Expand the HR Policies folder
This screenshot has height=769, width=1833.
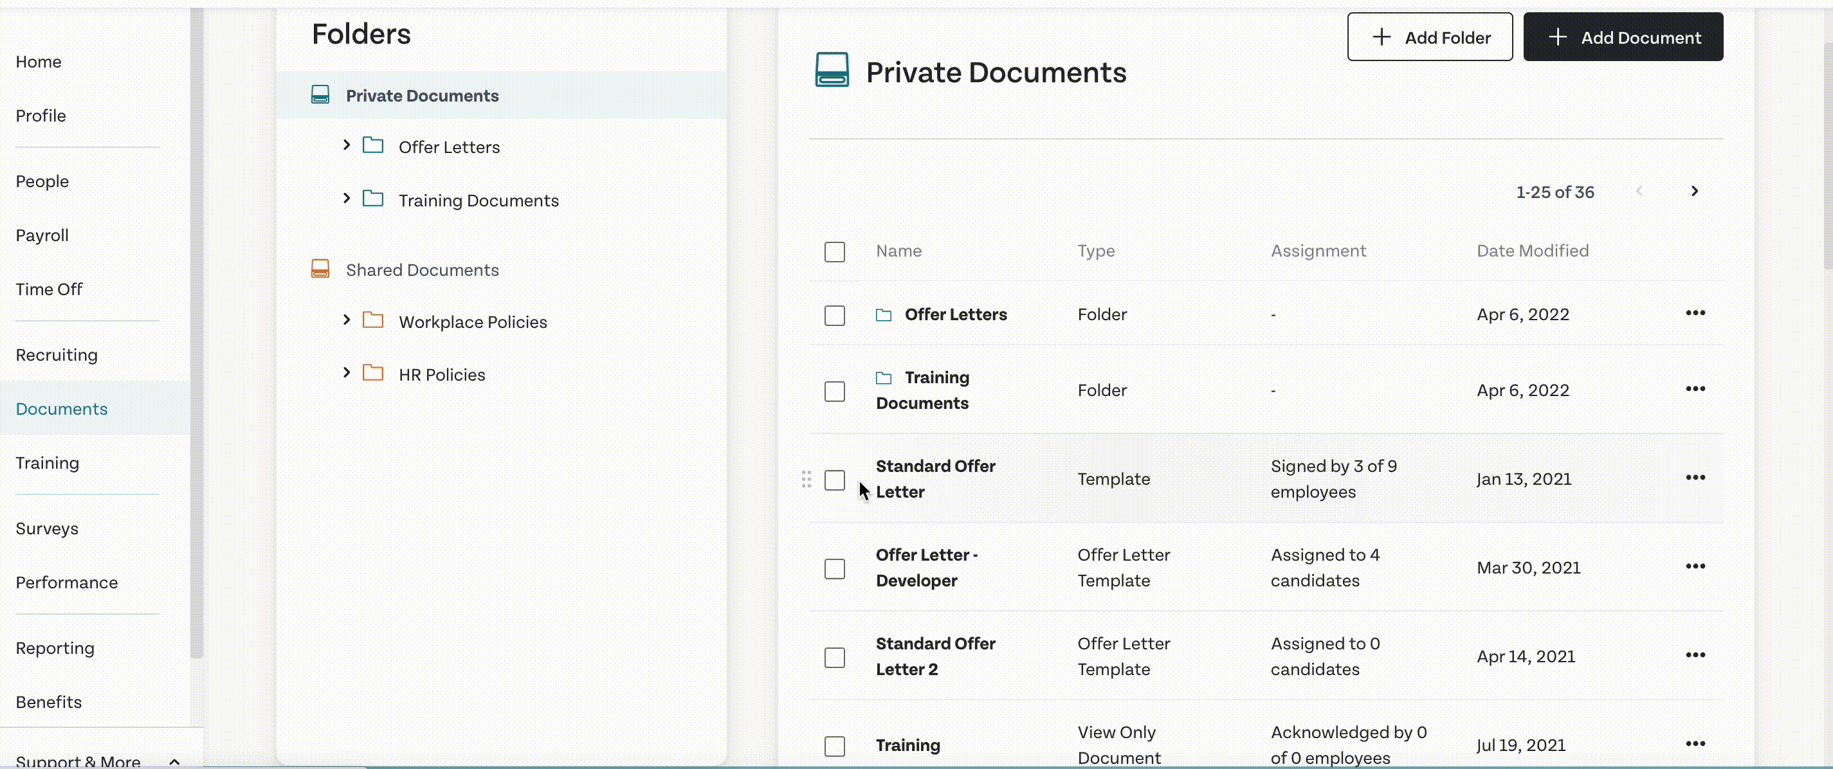pos(347,373)
